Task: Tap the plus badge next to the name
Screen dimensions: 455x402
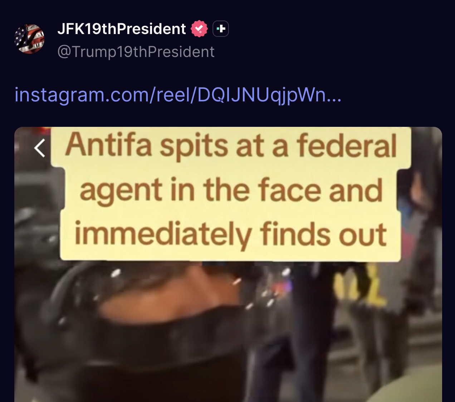Action: pyautogui.click(x=221, y=29)
